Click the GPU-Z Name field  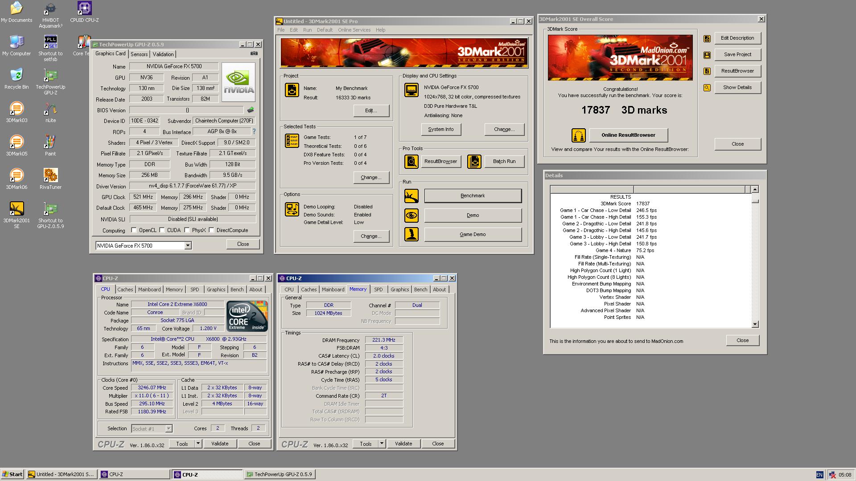(x=174, y=66)
